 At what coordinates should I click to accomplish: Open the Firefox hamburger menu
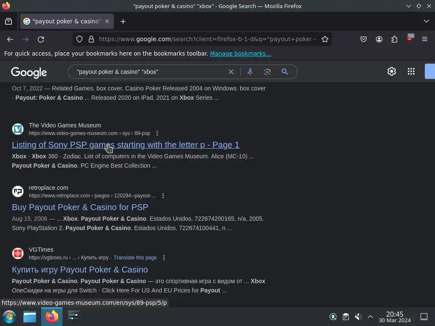[425, 39]
